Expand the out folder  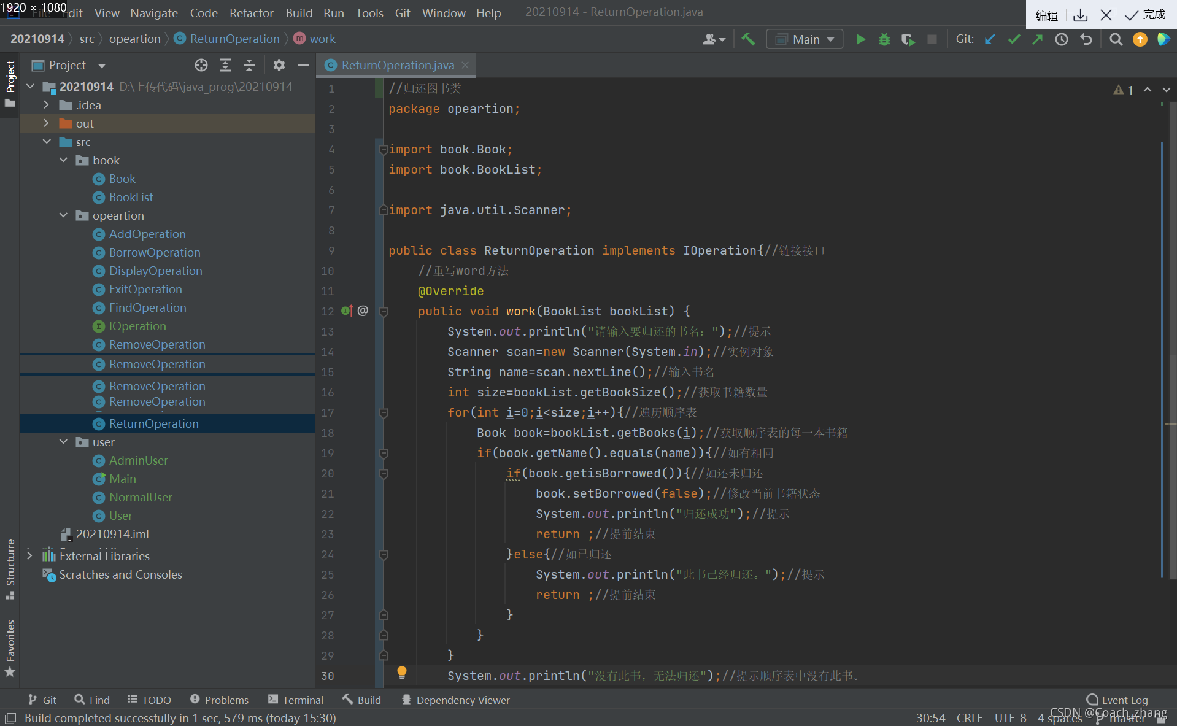click(x=46, y=123)
